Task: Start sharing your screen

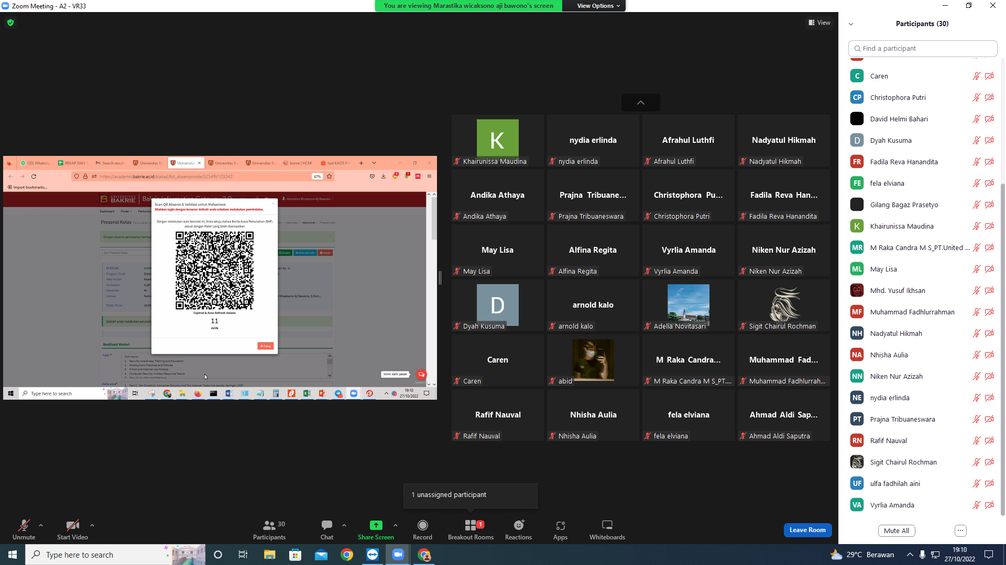Action: 376,529
